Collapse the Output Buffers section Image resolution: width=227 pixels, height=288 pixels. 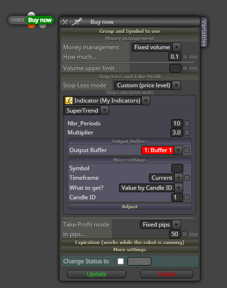129,142
